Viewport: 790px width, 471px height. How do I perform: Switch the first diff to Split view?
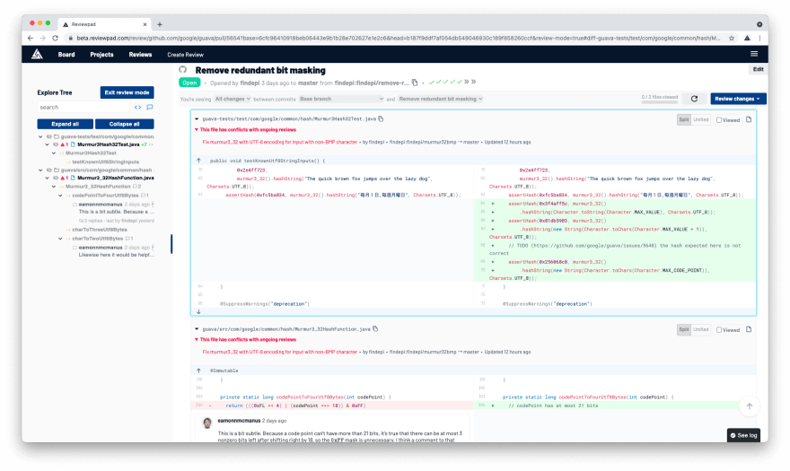[x=684, y=120]
